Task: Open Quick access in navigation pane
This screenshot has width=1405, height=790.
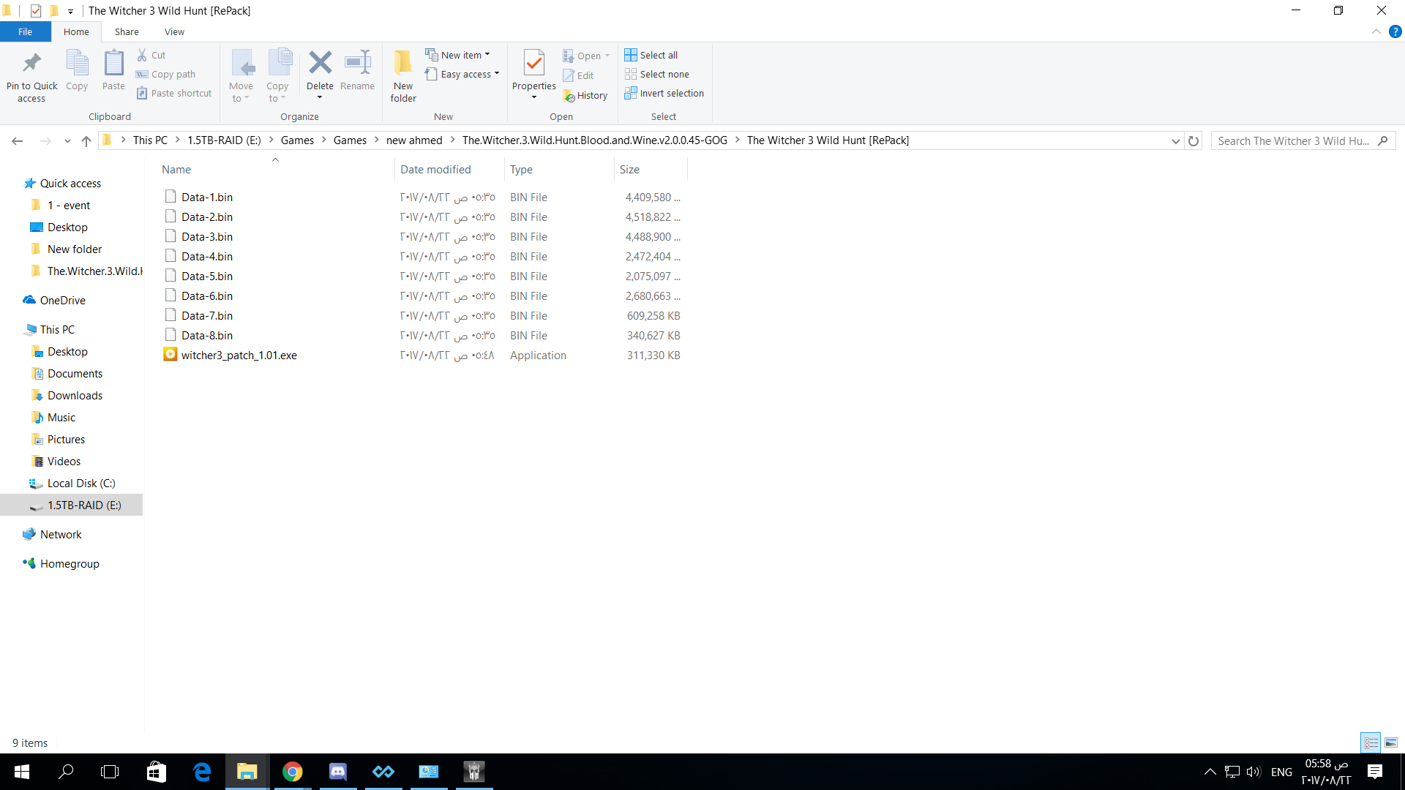Action: pyautogui.click(x=70, y=183)
